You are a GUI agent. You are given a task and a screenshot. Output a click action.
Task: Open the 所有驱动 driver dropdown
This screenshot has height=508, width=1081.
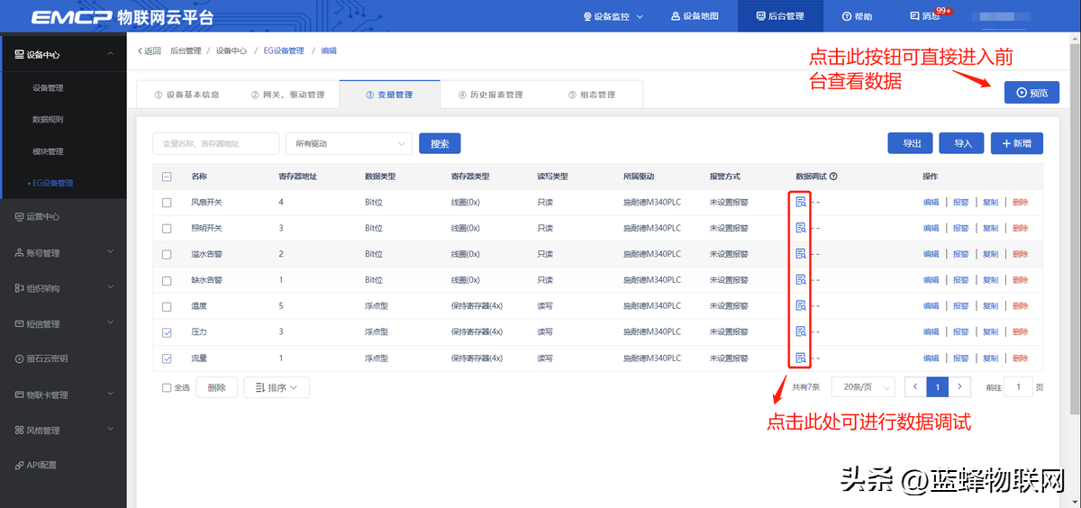[349, 143]
